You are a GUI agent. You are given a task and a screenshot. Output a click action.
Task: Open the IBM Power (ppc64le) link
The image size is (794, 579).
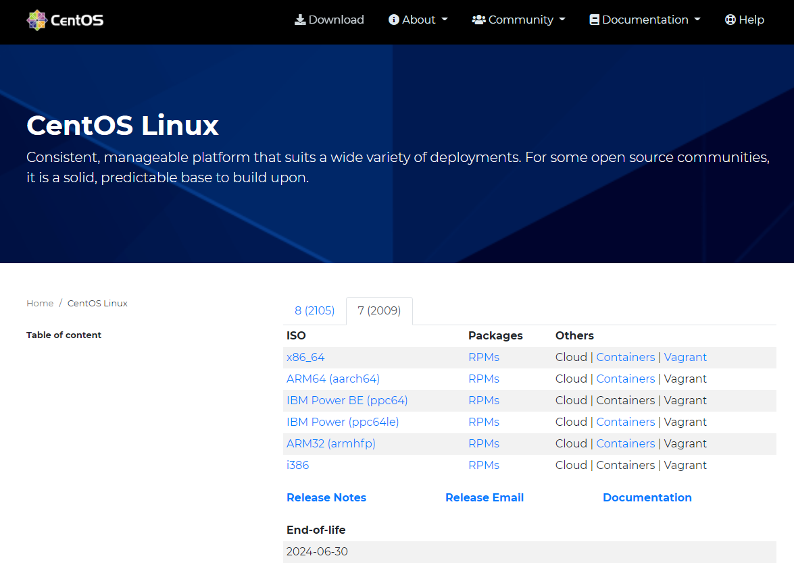[x=343, y=422]
